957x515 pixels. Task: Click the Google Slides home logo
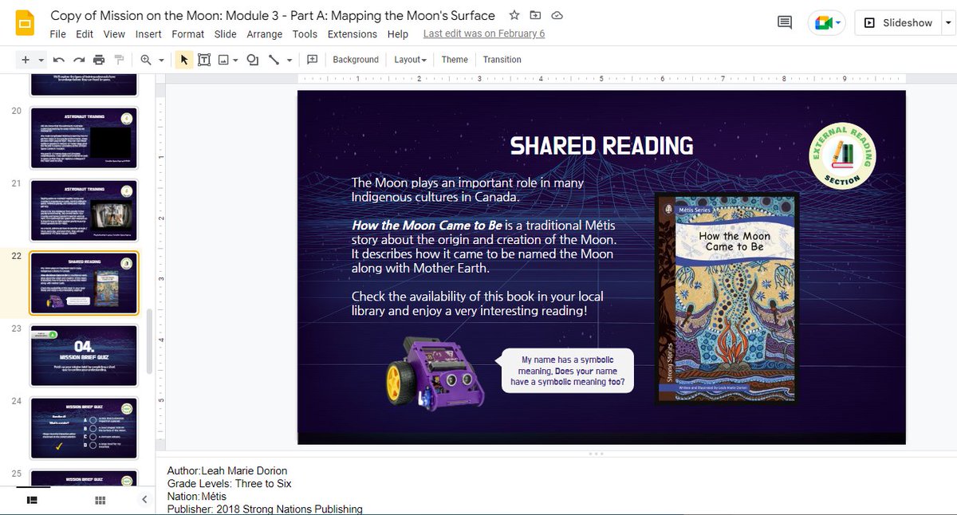(x=25, y=23)
